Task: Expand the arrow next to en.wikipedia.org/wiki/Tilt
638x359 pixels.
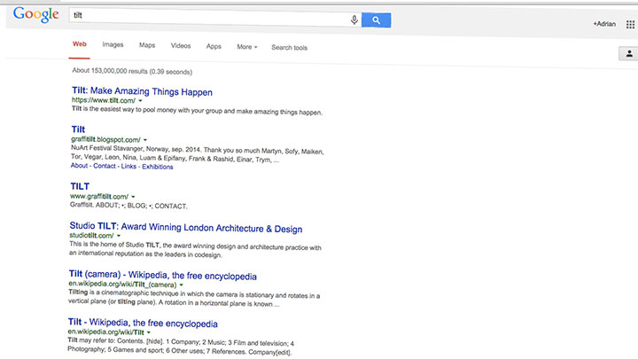Action: 149,332
